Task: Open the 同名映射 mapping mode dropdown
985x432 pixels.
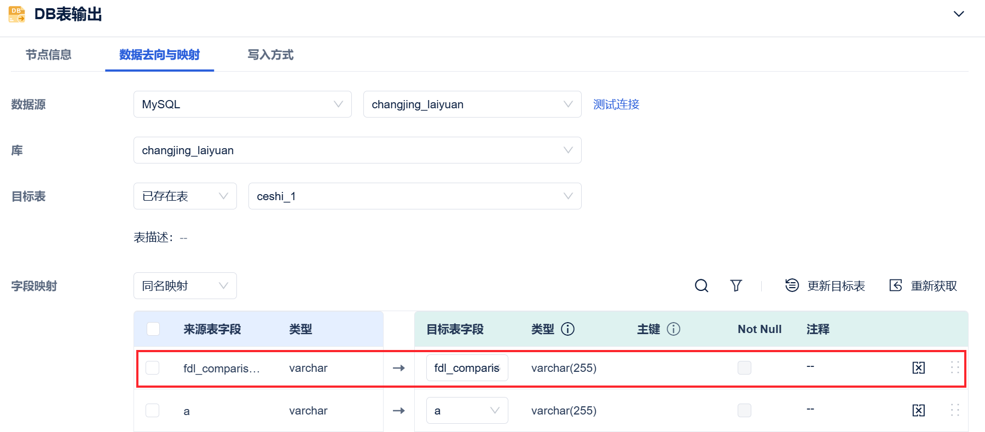Action: click(185, 286)
